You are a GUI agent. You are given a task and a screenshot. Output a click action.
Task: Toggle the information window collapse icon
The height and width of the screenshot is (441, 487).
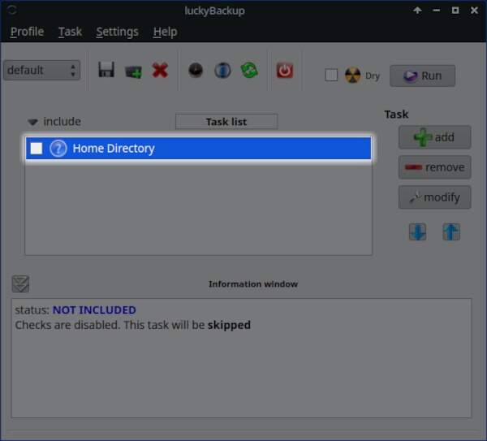click(20, 283)
